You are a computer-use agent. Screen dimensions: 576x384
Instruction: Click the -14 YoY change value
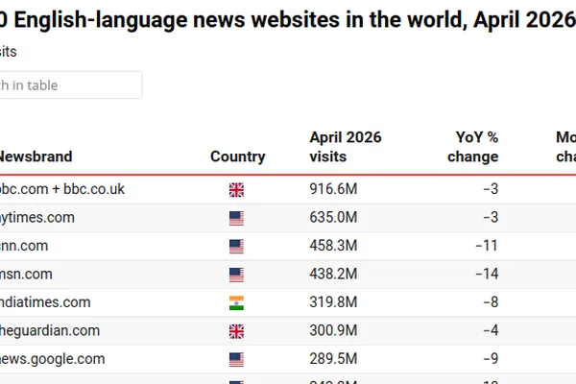pos(487,274)
